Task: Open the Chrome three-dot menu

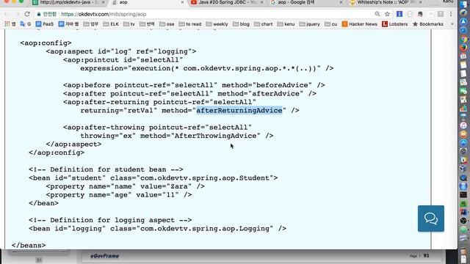Action: tap(451, 14)
